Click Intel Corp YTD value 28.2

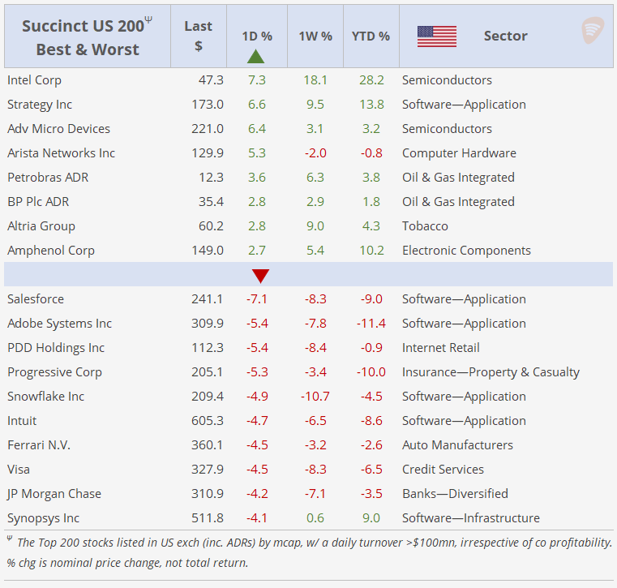(371, 80)
